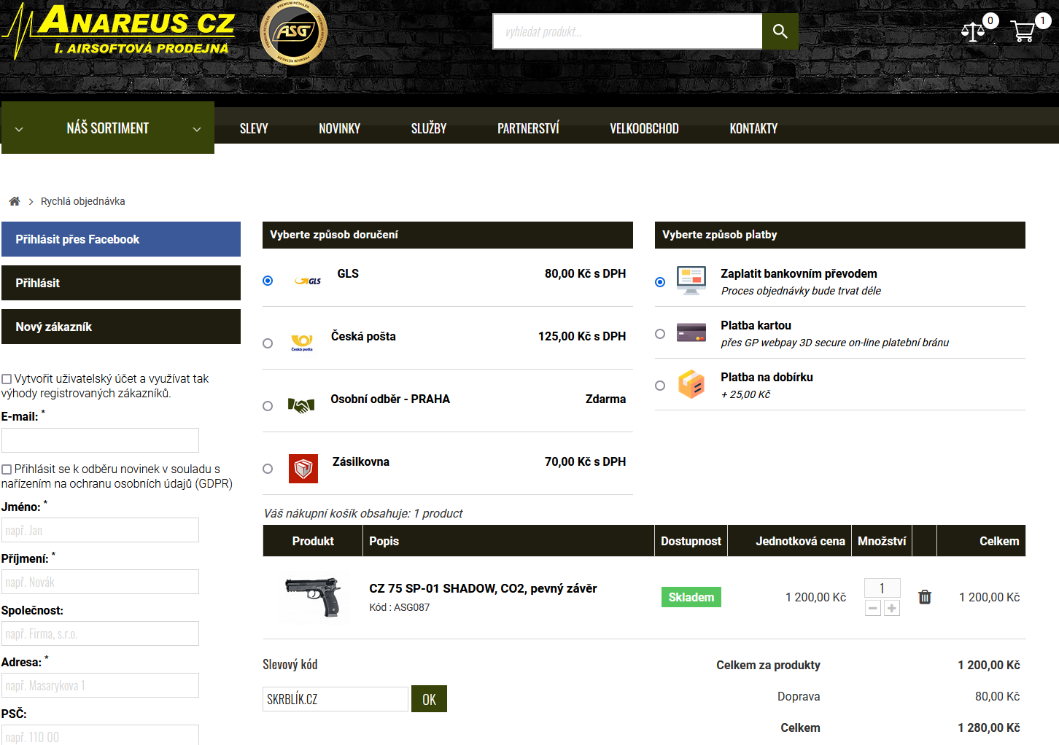Apply discount code with OK button

429,699
